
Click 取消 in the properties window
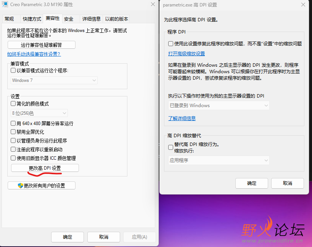[x=104, y=237]
